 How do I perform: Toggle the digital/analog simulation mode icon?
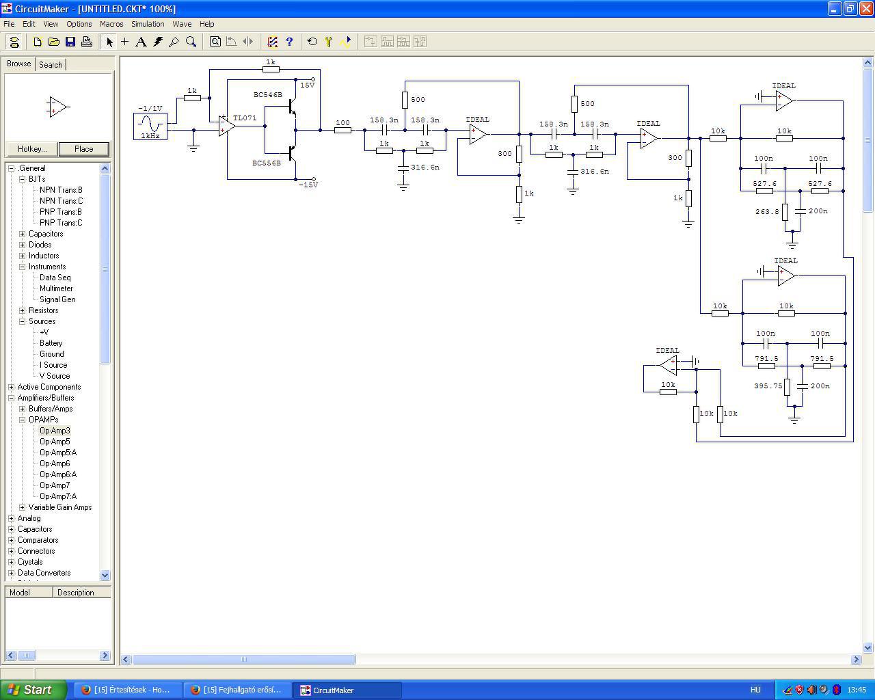pyautogui.click(x=273, y=42)
